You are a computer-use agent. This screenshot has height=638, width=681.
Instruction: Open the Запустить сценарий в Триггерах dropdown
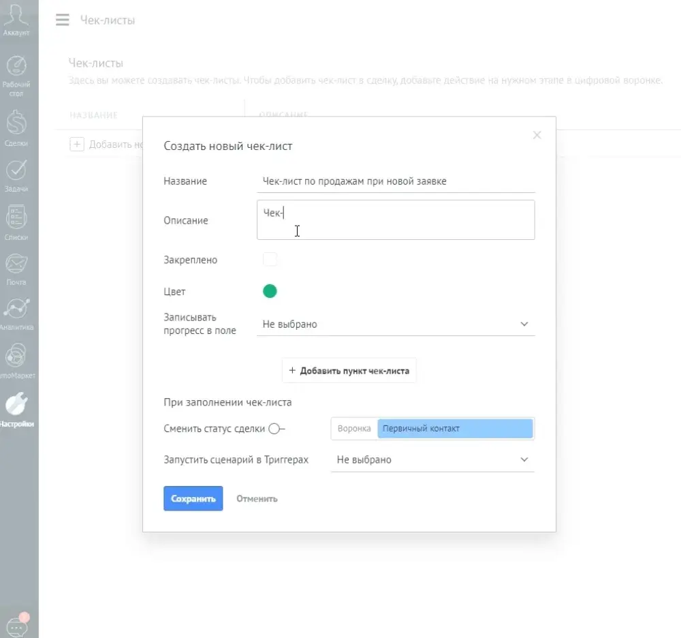tap(432, 460)
